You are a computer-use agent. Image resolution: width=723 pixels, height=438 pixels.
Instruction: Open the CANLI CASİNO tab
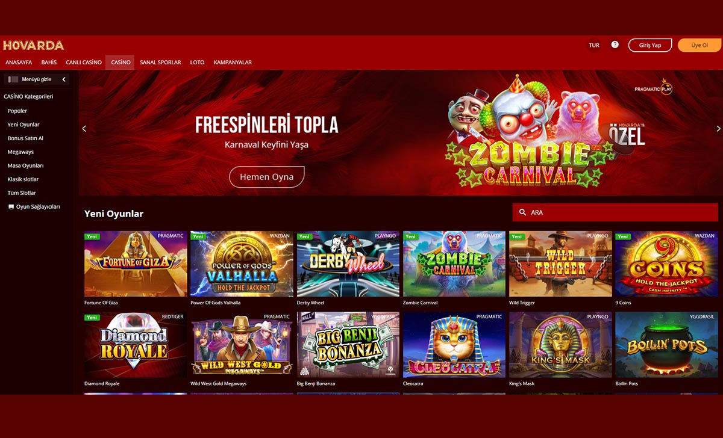coord(84,63)
